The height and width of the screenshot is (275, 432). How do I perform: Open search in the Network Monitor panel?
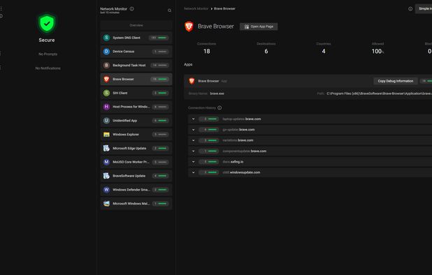pos(169,10)
